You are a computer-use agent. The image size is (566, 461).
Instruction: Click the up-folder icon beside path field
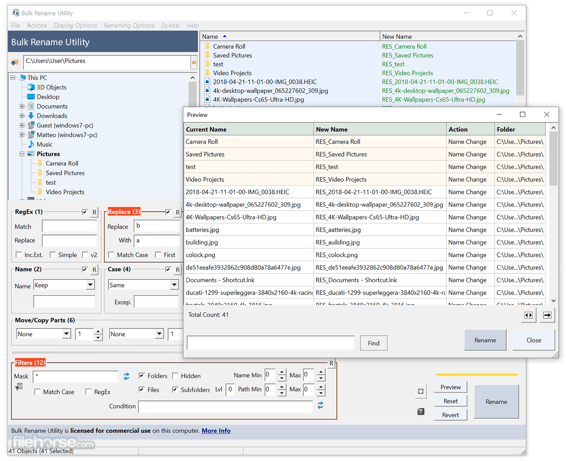[x=15, y=62]
